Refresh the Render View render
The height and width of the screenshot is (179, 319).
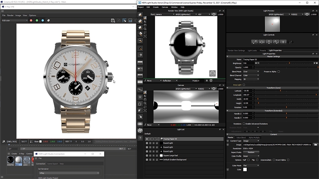[x=211, y=81]
